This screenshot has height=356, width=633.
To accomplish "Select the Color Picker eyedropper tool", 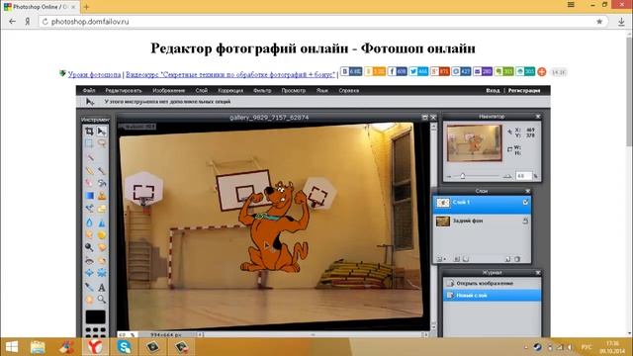I will (89, 287).
